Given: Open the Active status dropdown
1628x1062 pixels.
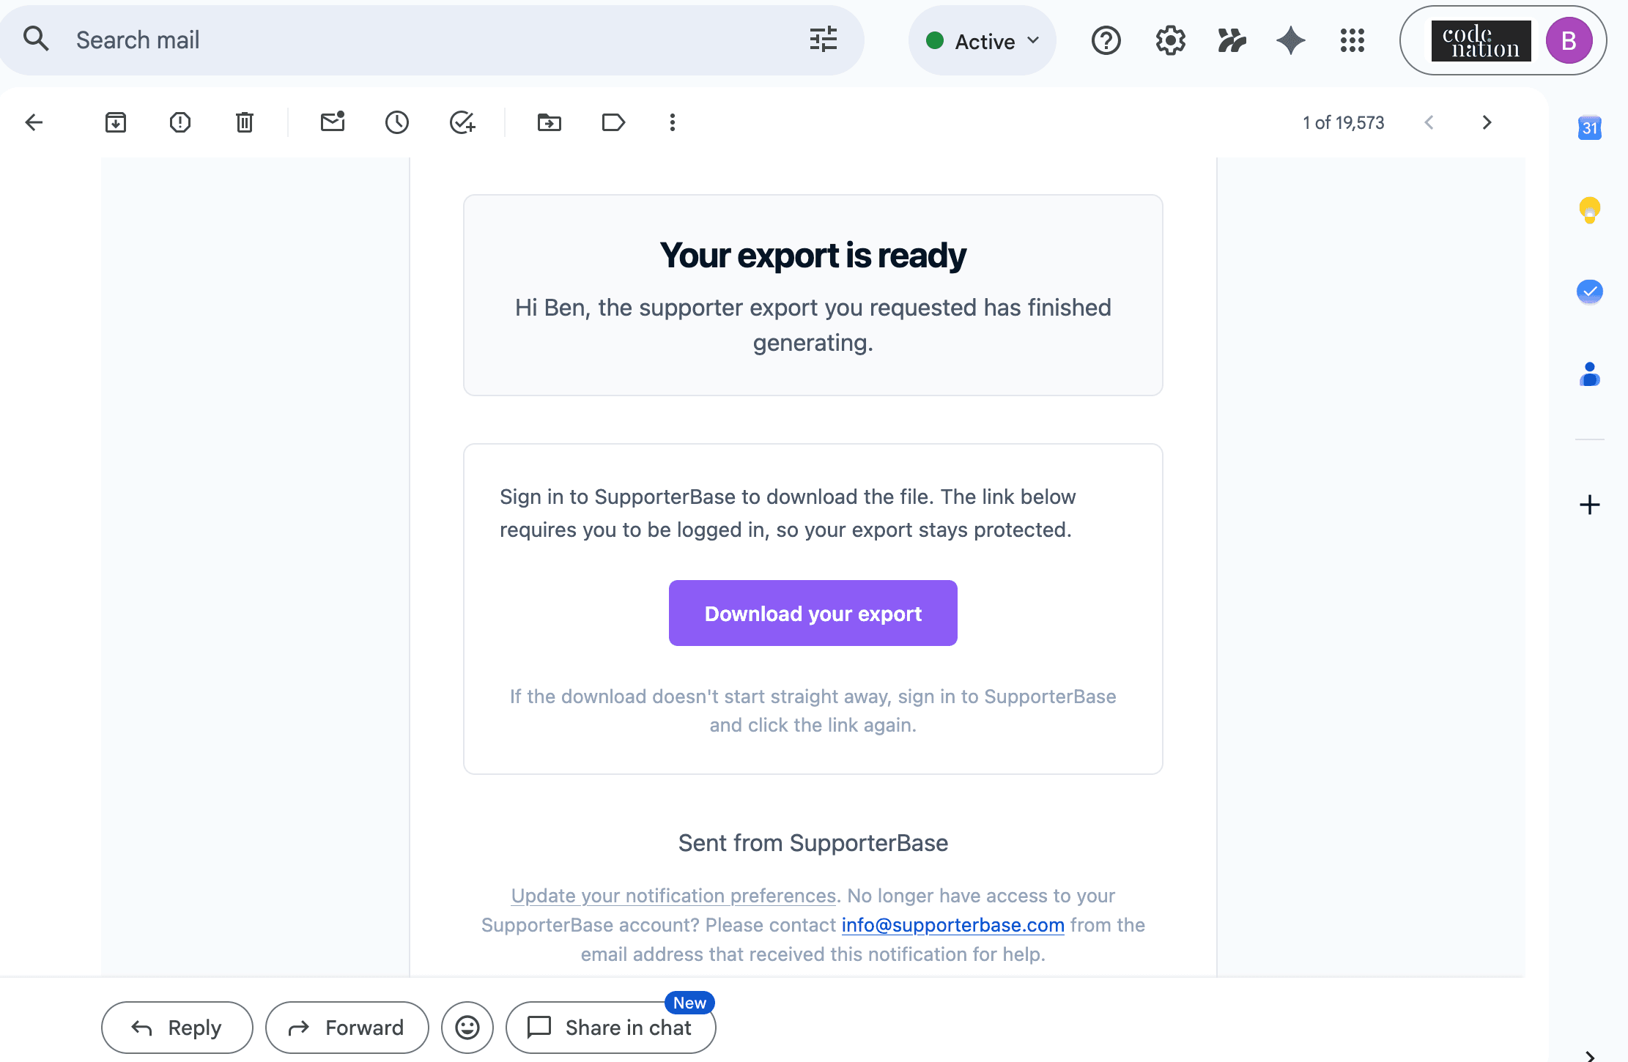Looking at the screenshot, I should [x=983, y=41].
